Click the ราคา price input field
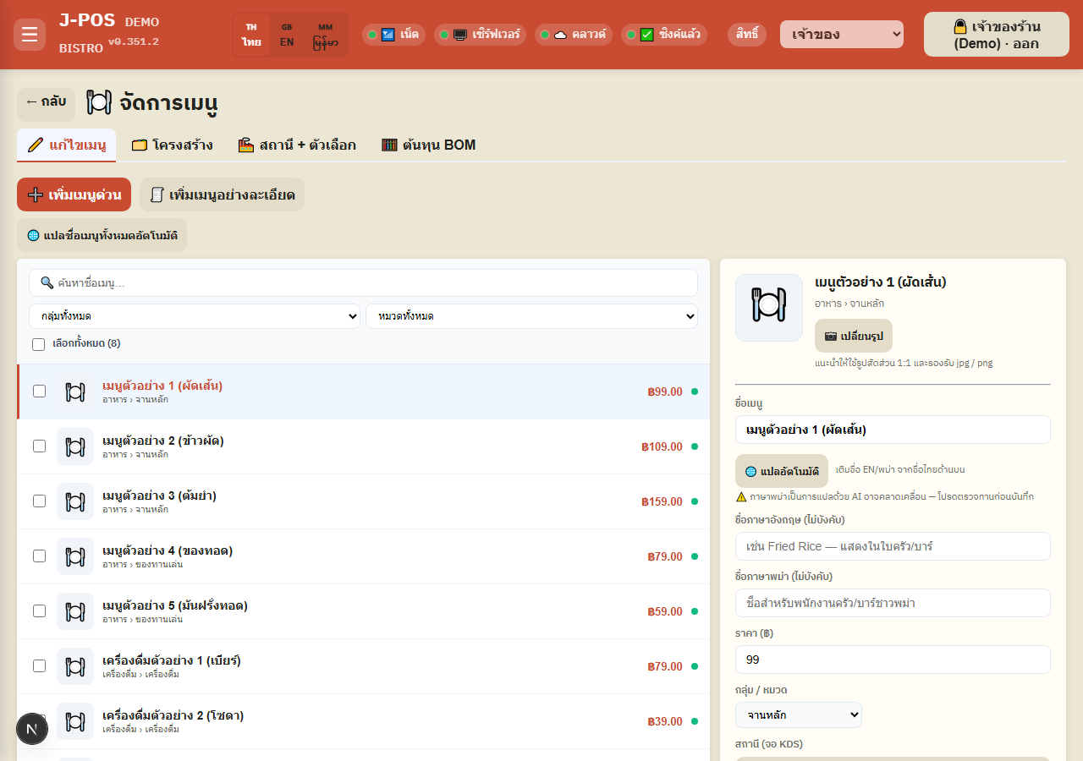This screenshot has height=761, width=1083. click(x=893, y=660)
